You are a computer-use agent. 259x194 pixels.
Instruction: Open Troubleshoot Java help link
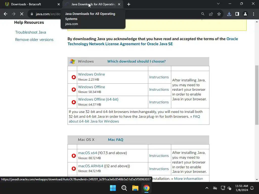pyautogui.click(x=31, y=32)
